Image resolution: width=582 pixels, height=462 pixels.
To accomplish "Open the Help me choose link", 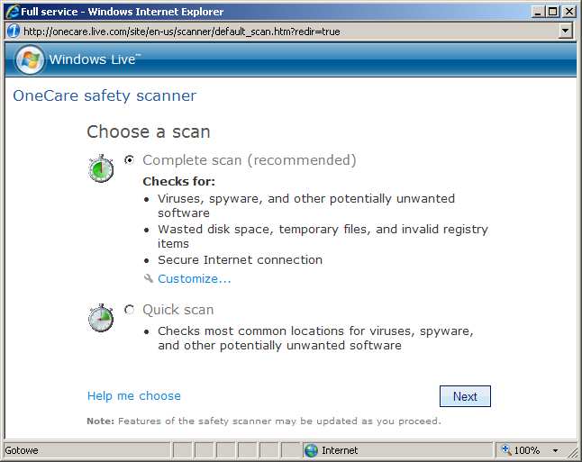I will [134, 396].
